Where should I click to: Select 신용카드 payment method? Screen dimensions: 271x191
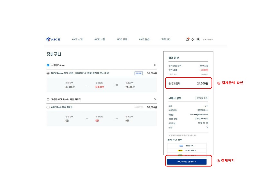click(x=187, y=146)
